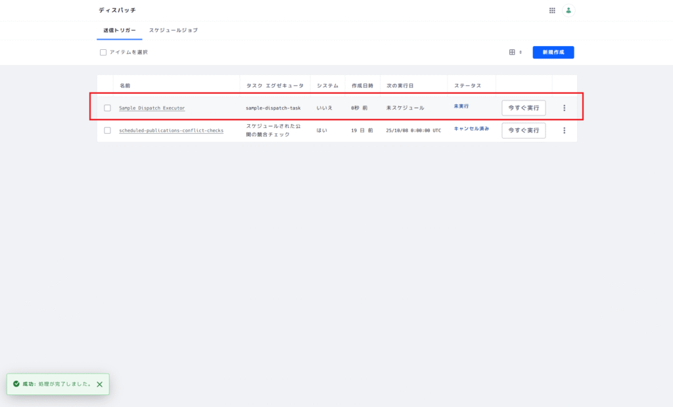673x407 pixels.
Task: Check the Sample Dispatch Executor row checkbox
Action: click(108, 108)
